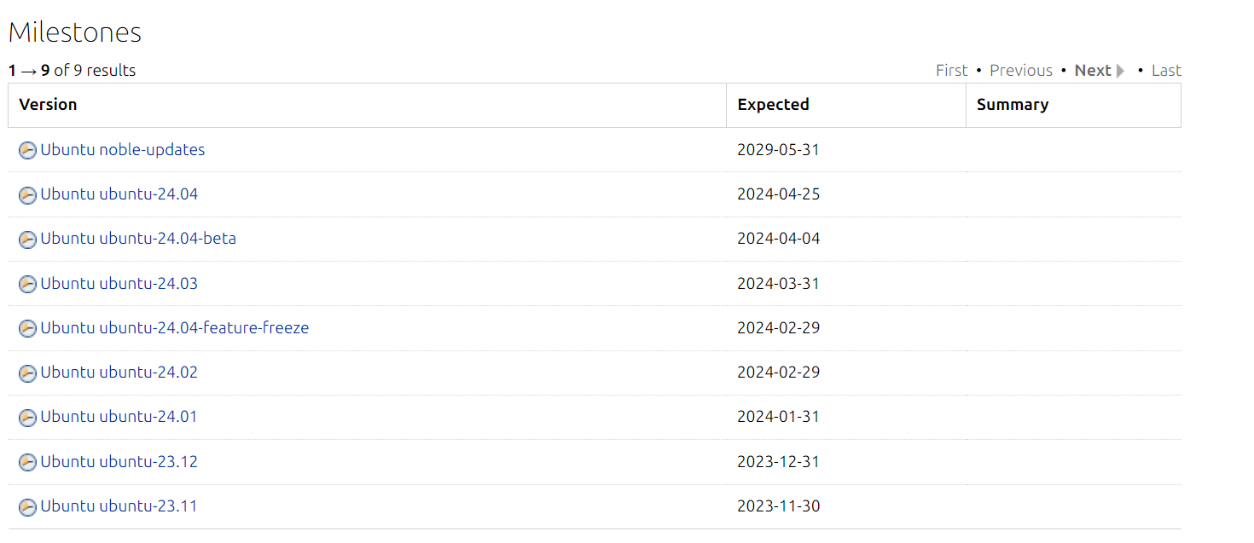Click the milestone icon beside Ubuntu noble-updates
Screen dimensions: 1254x543
27,150
